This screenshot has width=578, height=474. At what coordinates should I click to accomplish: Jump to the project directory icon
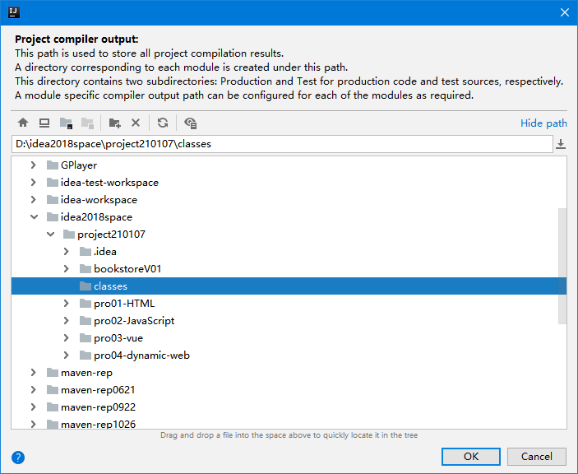(66, 123)
